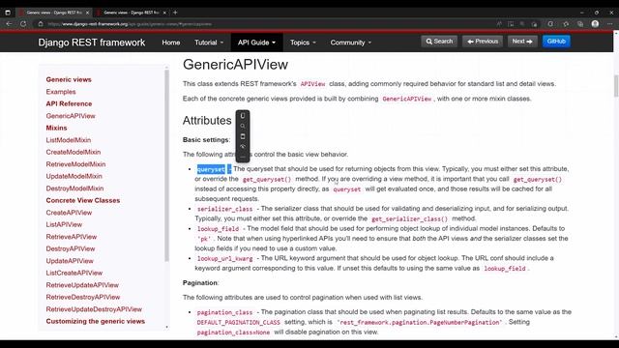619x348 pixels.
Task: Open the GitHub button in the navbar
Action: (556, 41)
